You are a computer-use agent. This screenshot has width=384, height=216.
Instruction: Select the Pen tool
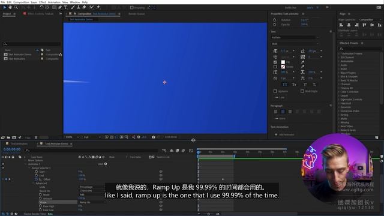pos(60,8)
